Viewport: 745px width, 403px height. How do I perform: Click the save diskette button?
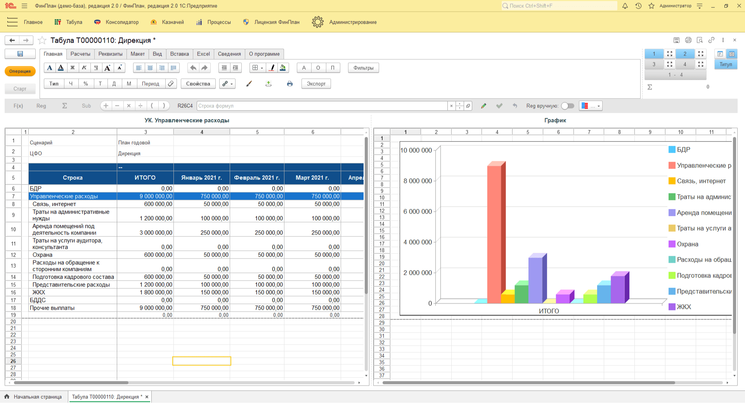pos(20,54)
